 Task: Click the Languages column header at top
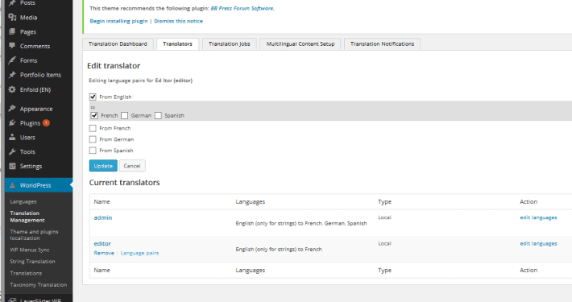[251, 201]
